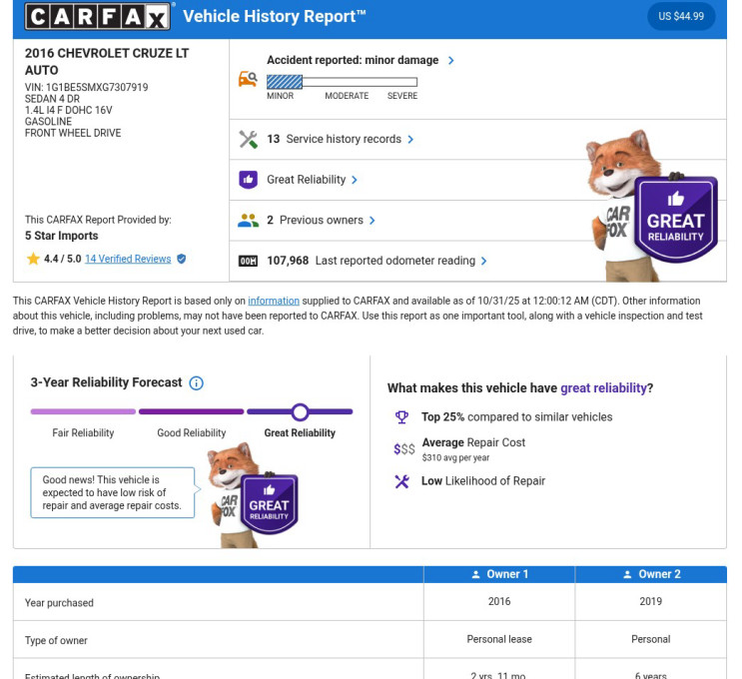Image resolution: width=742 pixels, height=679 pixels.
Task: Expand the previous owners chevron
Action: (372, 221)
